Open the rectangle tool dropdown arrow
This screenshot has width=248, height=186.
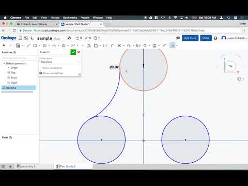coord(39,45)
